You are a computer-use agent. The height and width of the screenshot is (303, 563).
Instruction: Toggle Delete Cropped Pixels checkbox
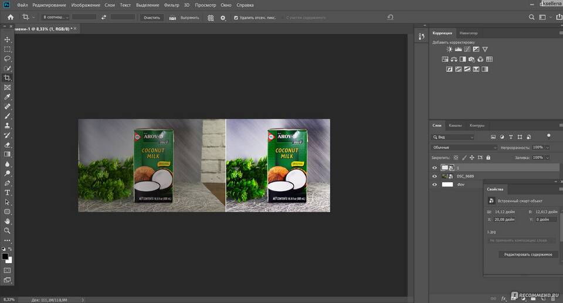[236, 18]
